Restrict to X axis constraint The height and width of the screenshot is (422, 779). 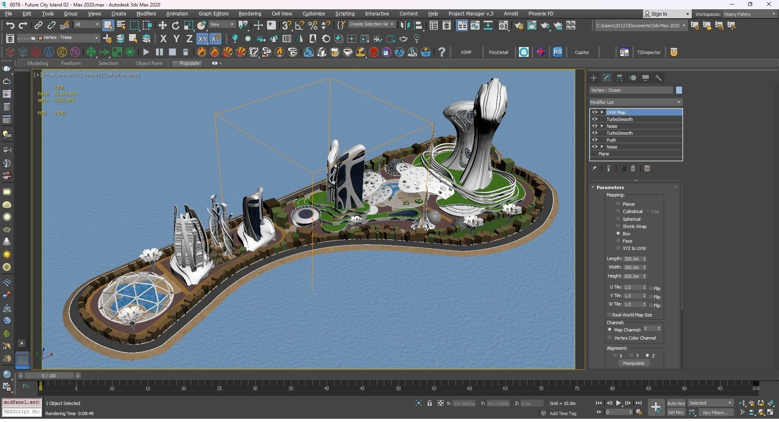coord(164,39)
